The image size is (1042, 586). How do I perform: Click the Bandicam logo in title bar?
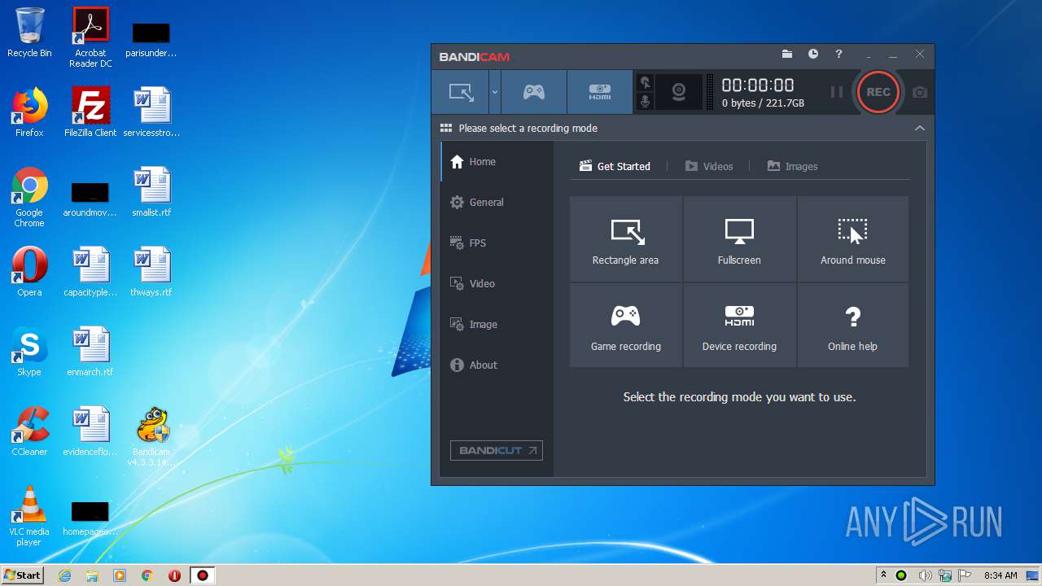pyautogui.click(x=475, y=56)
